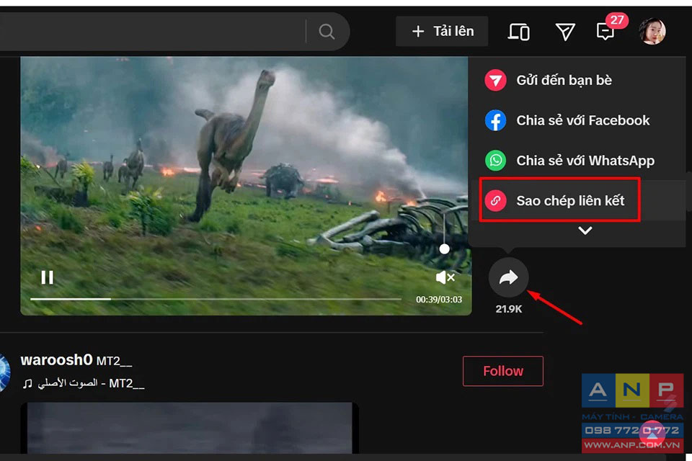The height and width of the screenshot is (461, 692).
Task: Click the dinosaur video frame
Action: [x=246, y=186]
